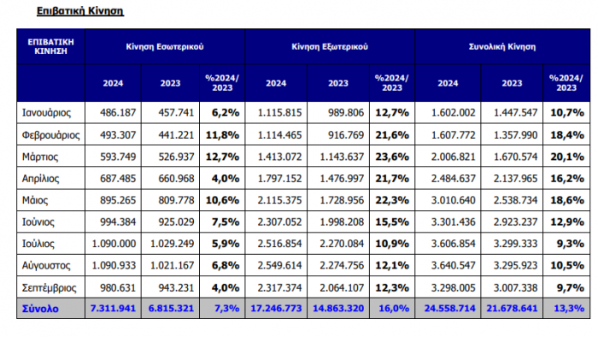
Task: Select the Μάρτιος row label
Action: 40,157
